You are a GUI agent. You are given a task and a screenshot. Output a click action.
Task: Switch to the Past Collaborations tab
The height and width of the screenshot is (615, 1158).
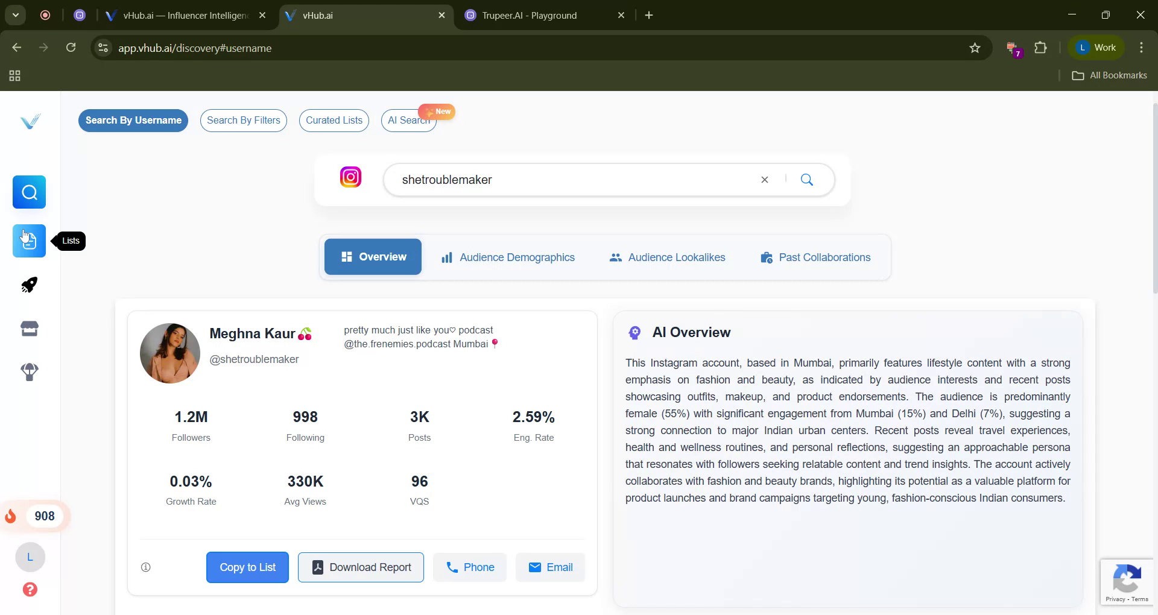pyautogui.click(x=815, y=257)
